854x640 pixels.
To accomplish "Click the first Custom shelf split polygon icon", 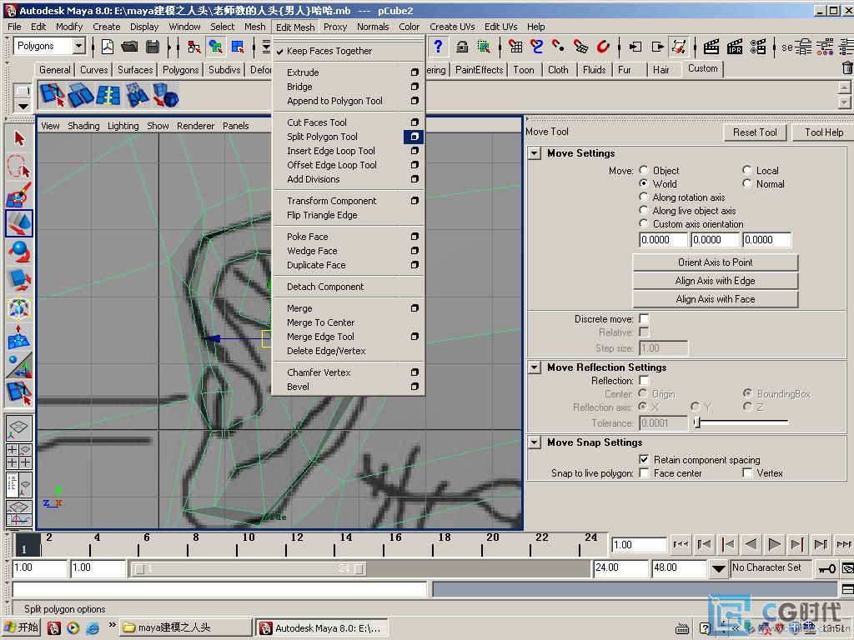I will click(53, 95).
